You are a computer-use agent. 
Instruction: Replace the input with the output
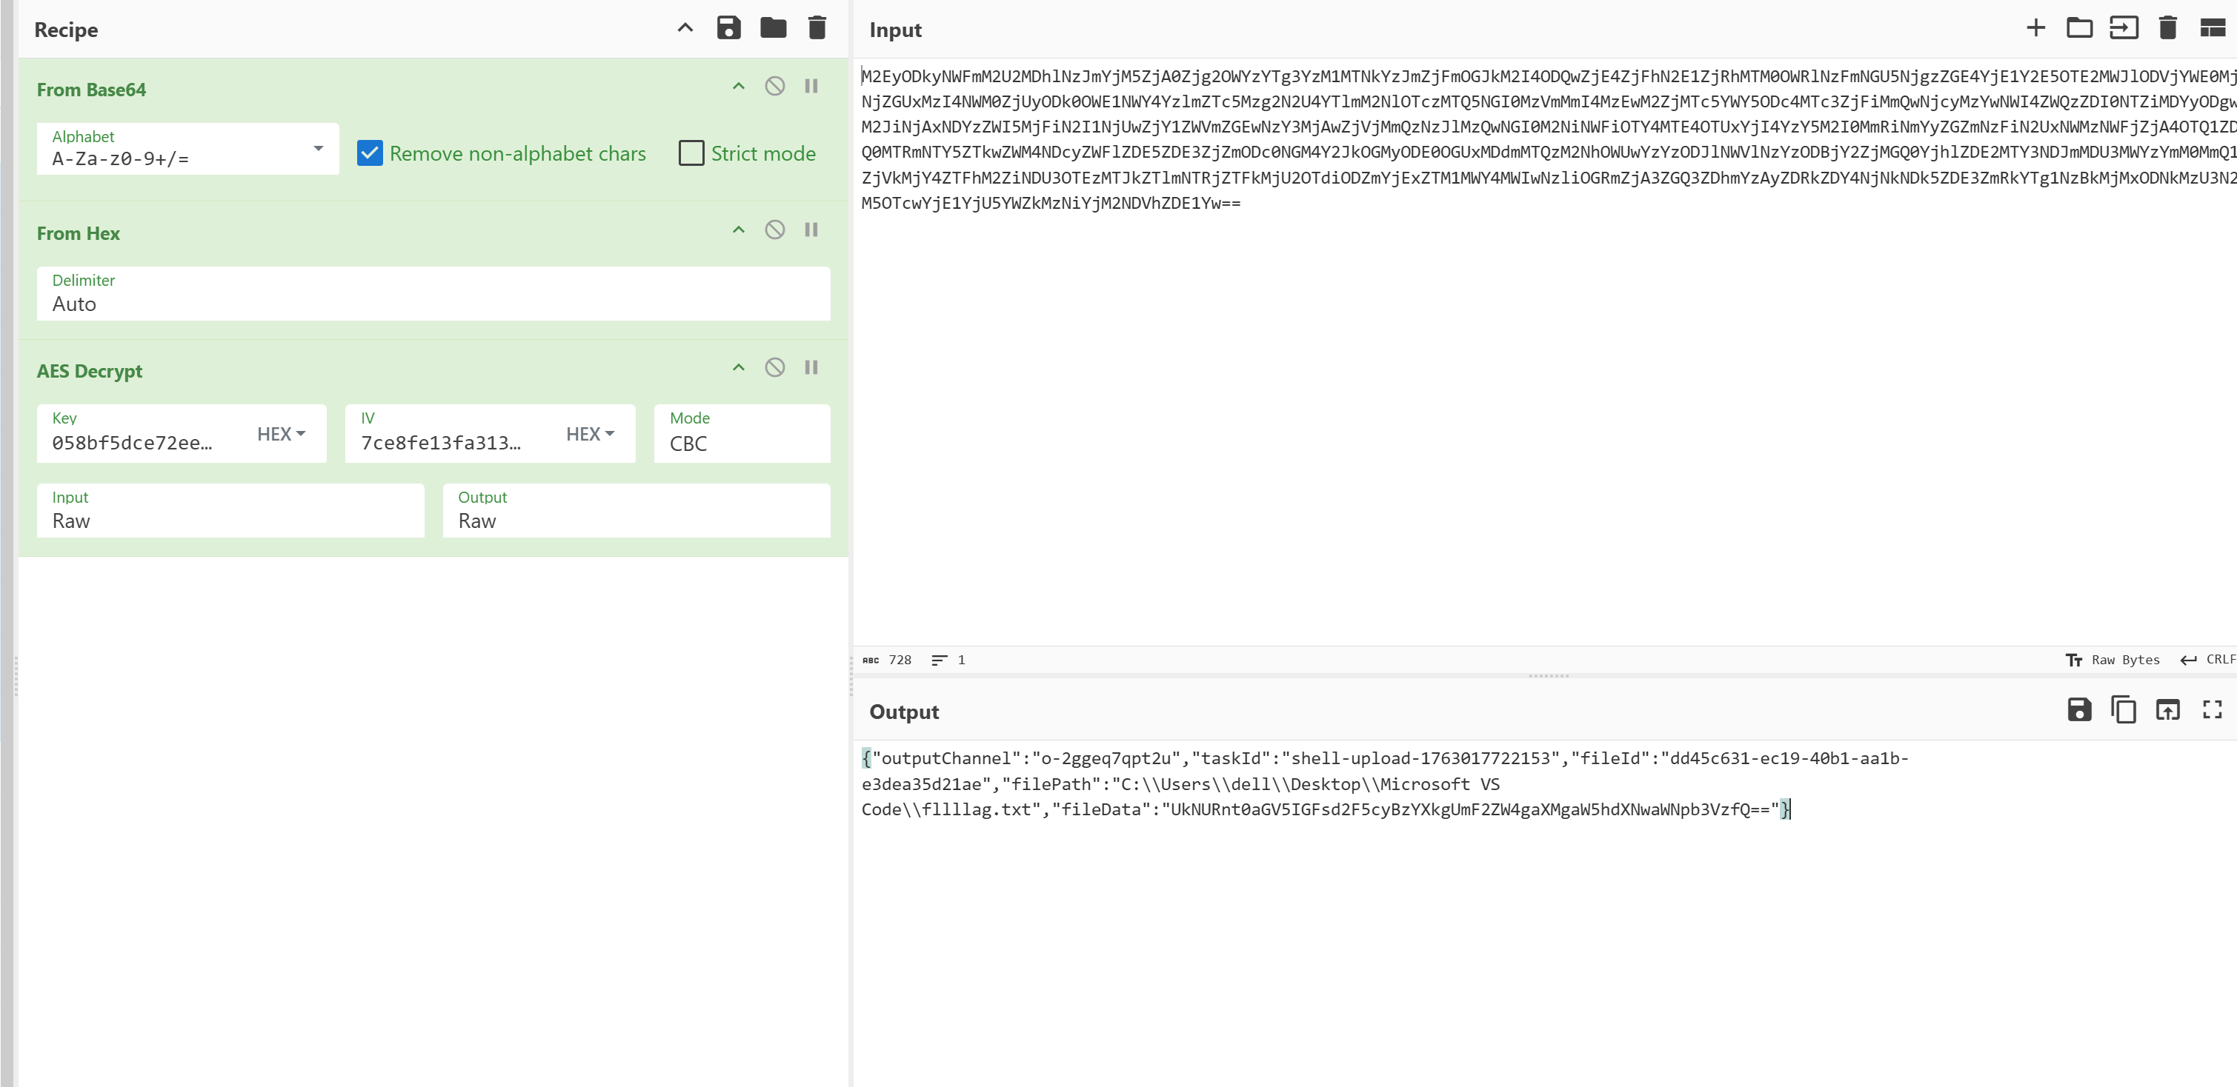click(2167, 709)
